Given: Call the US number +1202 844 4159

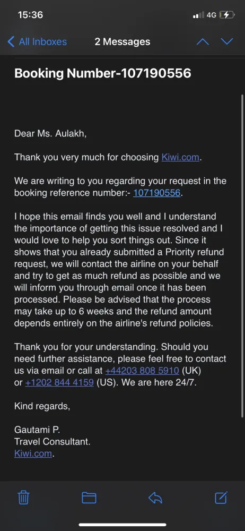Looking at the screenshot, I should point(59,383).
